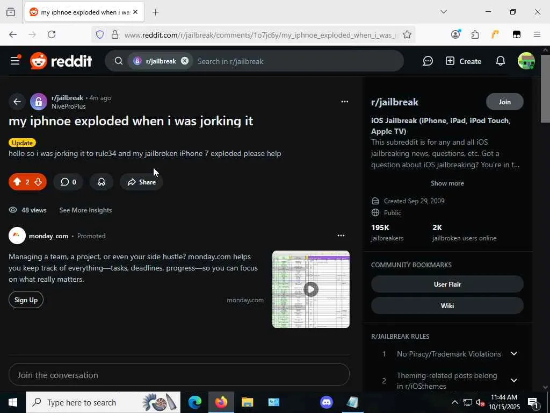Remove the r/jailbreak search scope chip
550x413 pixels.
[x=185, y=61]
